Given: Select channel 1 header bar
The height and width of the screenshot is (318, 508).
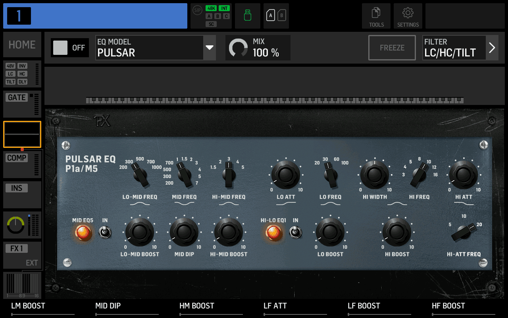Looking at the screenshot, I should point(95,16).
